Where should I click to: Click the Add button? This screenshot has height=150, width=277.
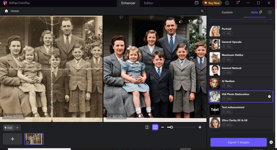point(8,128)
